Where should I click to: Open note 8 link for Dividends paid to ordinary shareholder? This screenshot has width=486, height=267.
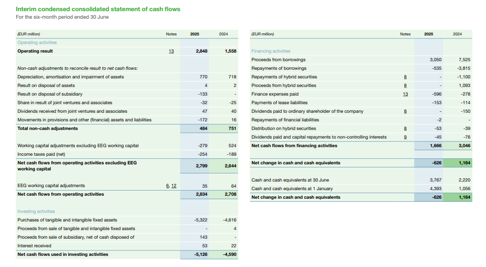405,111
